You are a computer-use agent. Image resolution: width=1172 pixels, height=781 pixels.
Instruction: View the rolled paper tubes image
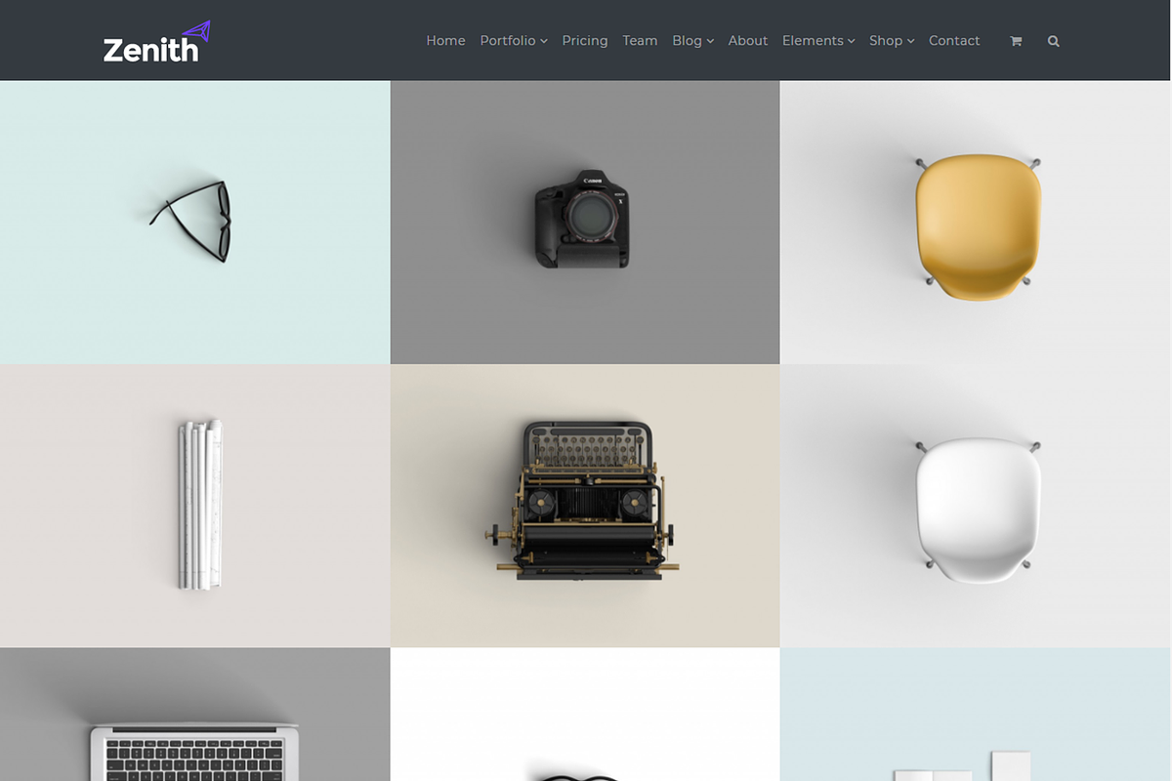coord(194,505)
